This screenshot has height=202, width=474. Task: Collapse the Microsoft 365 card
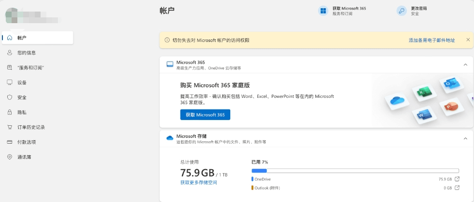[x=465, y=64]
